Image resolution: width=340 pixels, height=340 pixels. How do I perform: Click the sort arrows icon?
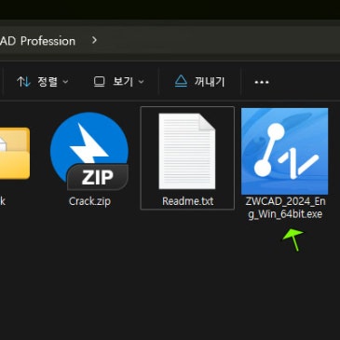[x=23, y=82]
